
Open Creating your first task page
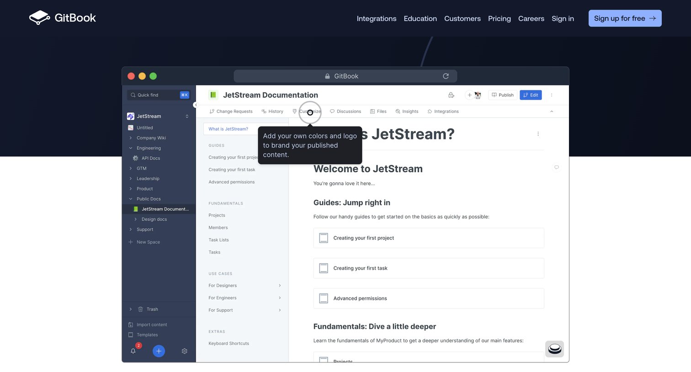pos(232,170)
